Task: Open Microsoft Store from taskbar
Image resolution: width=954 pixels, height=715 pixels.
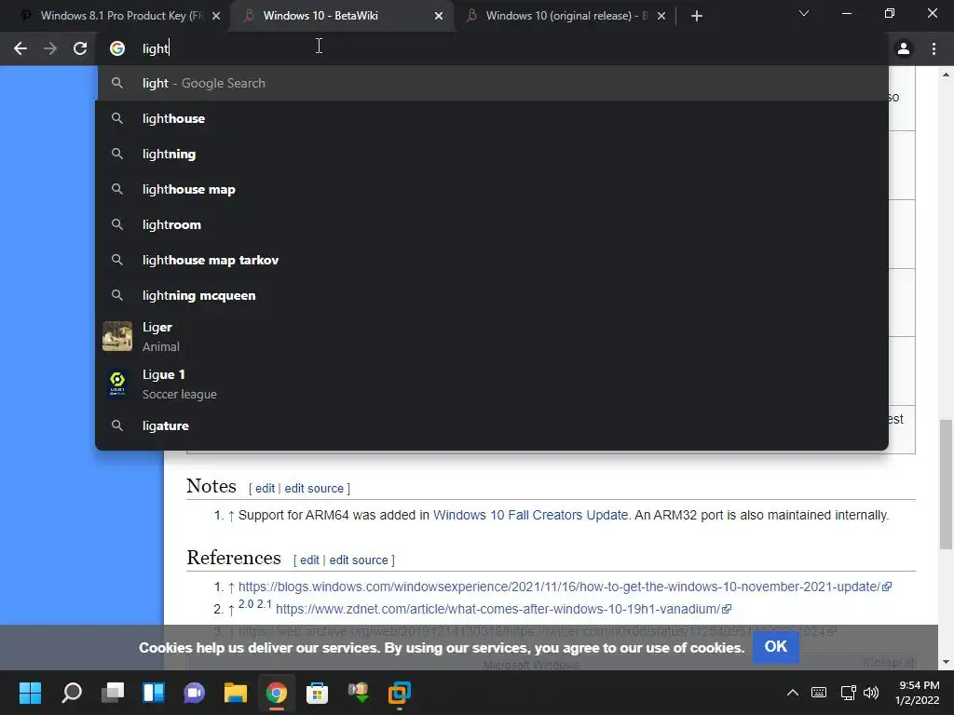Action: pyautogui.click(x=317, y=693)
